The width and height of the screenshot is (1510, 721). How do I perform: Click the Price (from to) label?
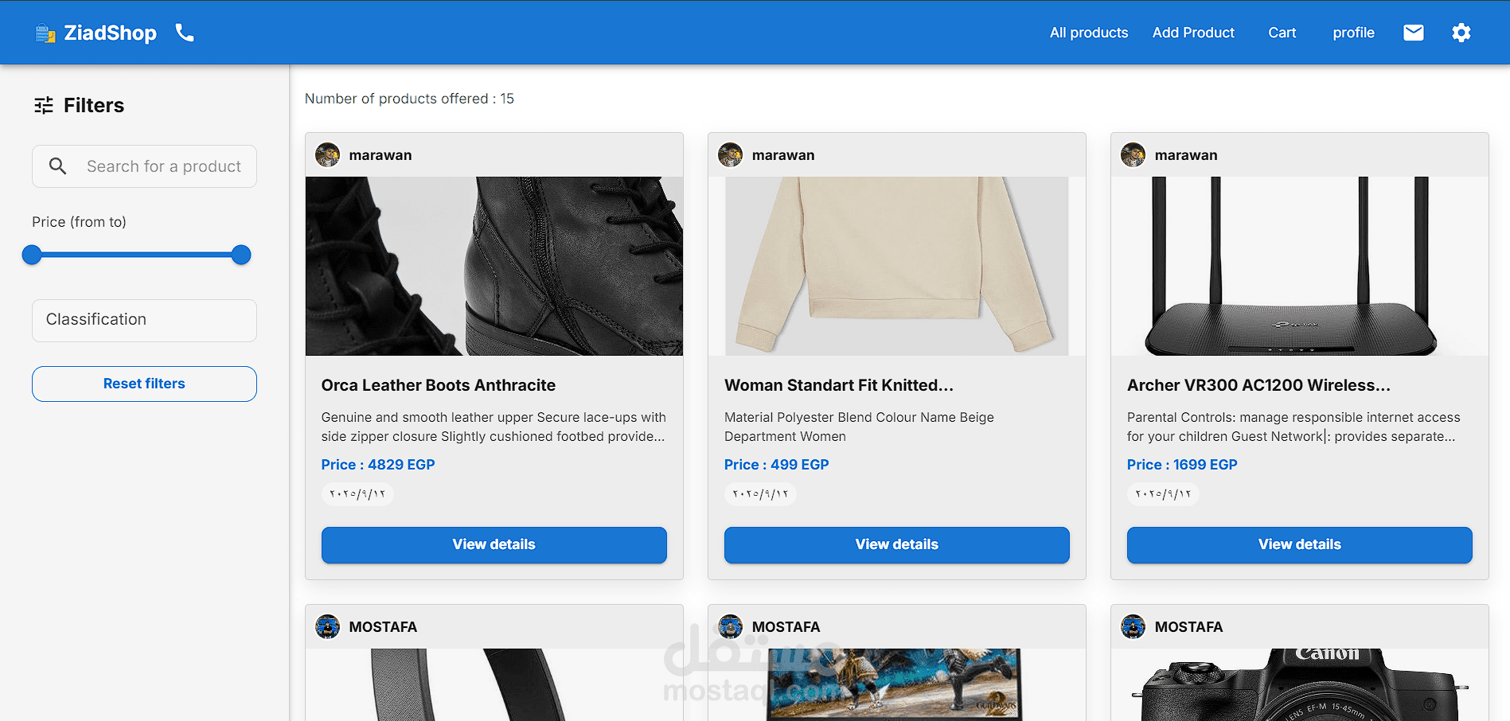click(x=79, y=222)
